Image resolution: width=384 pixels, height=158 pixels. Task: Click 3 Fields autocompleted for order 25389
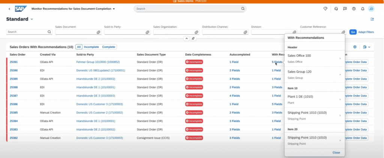235,79
